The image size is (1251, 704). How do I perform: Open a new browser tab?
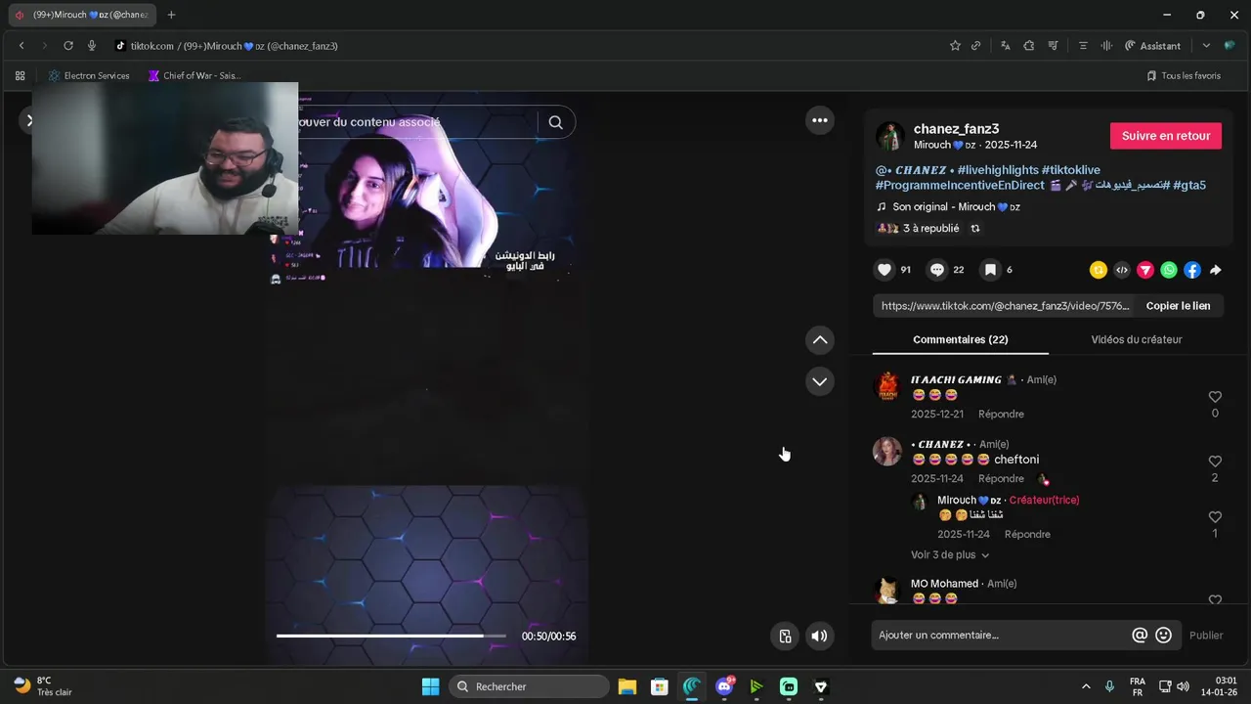point(171,15)
